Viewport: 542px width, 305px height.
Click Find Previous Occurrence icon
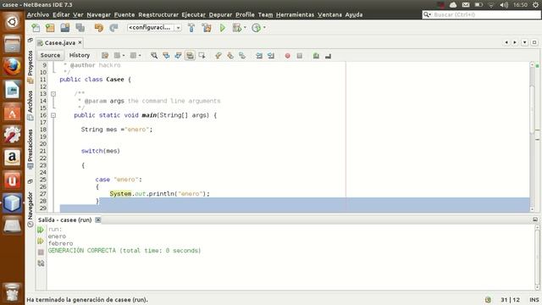pos(166,55)
